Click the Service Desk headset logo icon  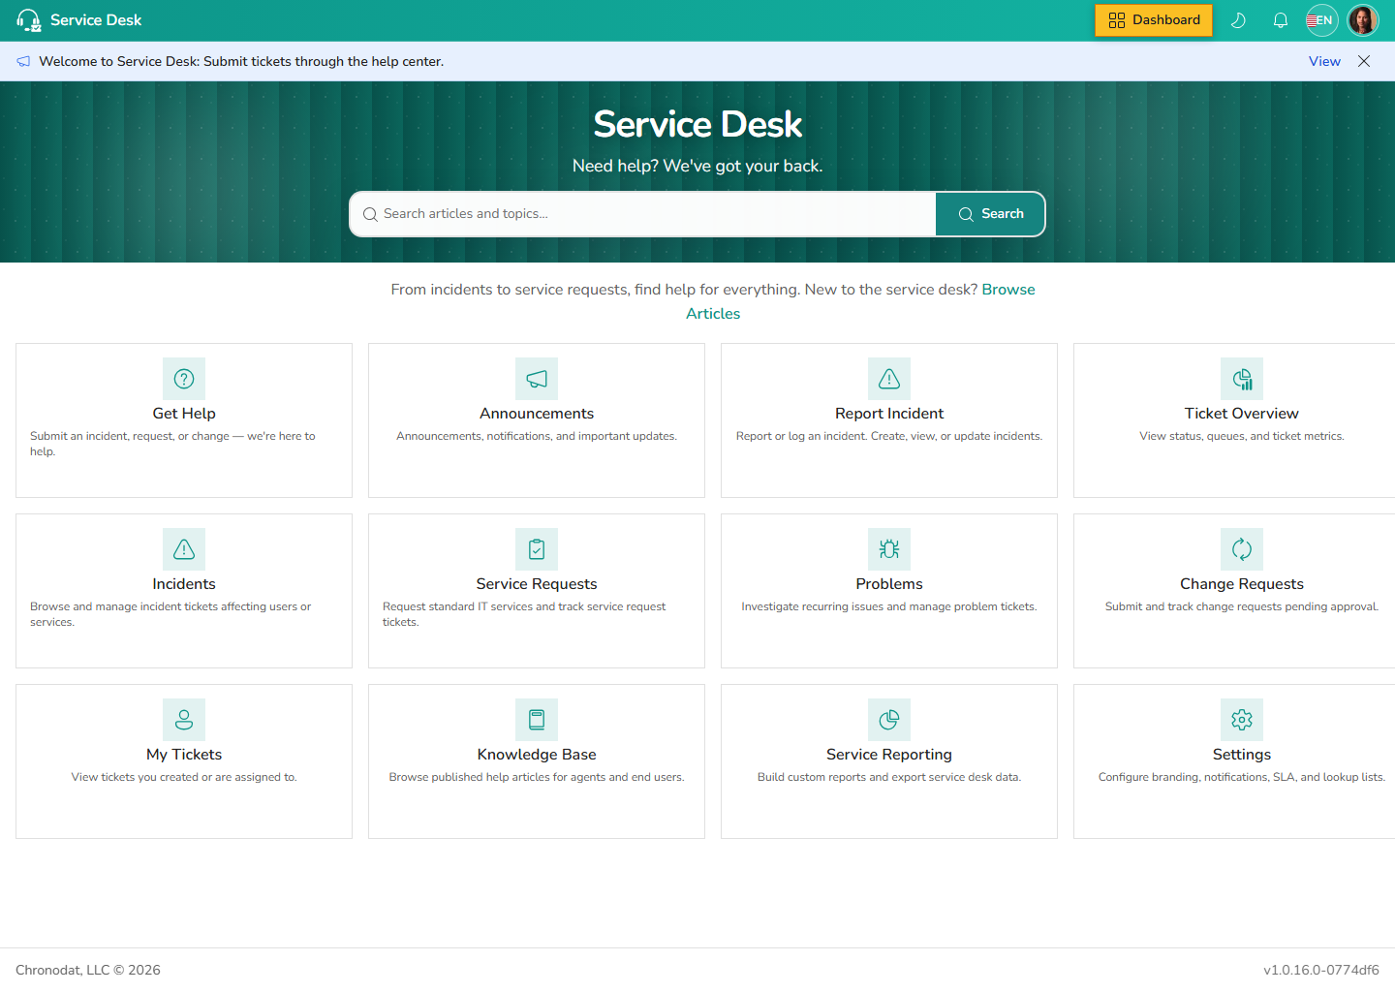tap(29, 20)
